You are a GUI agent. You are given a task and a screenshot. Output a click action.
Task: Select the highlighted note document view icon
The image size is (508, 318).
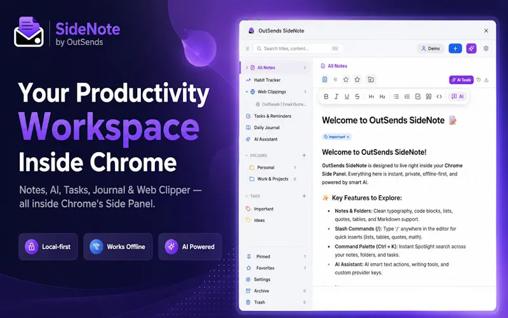click(x=325, y=79)
